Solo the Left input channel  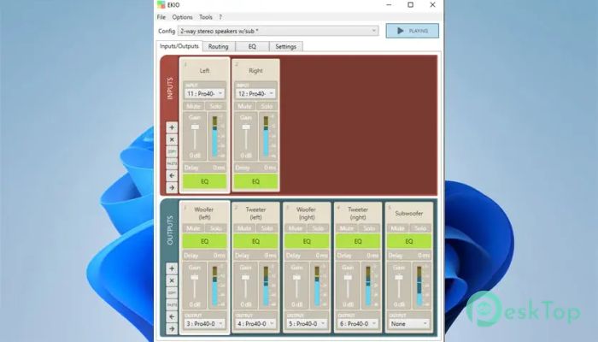pos(215,106)
